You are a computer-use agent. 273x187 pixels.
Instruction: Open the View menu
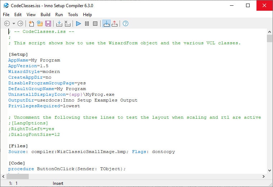tap(31, 15)
